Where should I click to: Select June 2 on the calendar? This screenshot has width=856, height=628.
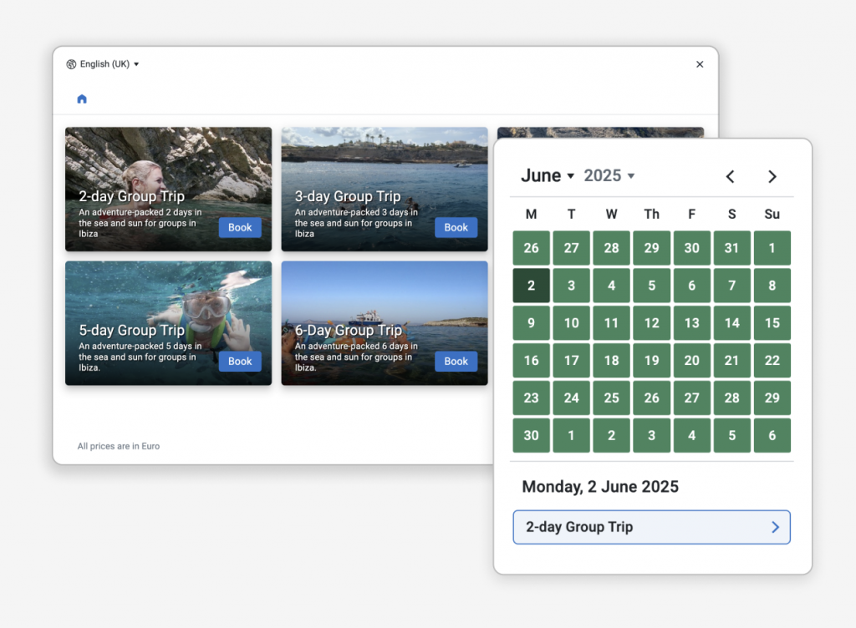click(x=531, y=286)
